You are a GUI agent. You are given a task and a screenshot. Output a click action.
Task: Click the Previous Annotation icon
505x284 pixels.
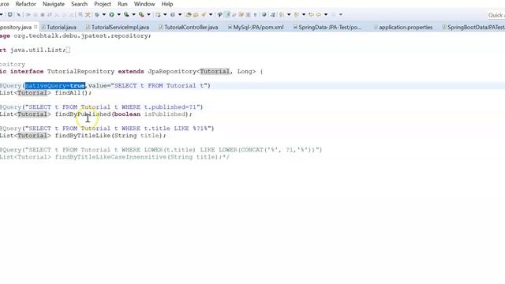[297, 14]
